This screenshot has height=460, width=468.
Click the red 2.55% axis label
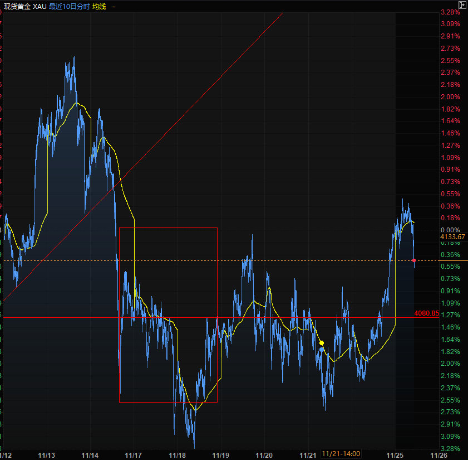point(450,60)
